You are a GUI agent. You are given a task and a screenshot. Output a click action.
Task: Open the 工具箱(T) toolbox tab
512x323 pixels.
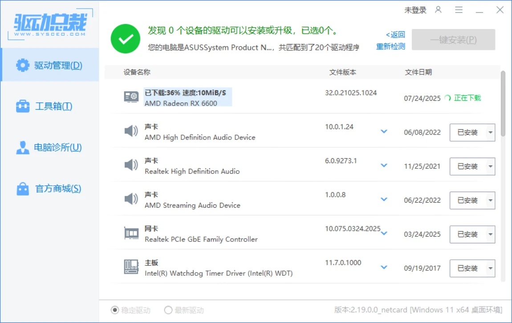click(x=49, y=106)
